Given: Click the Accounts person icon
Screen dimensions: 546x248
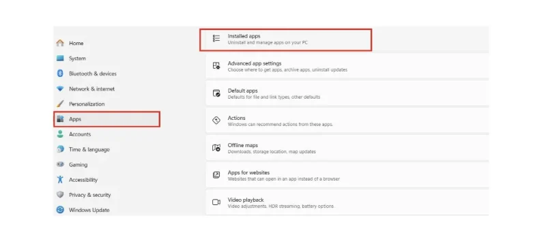Looking at the screenshot, I should click(60, 134).
